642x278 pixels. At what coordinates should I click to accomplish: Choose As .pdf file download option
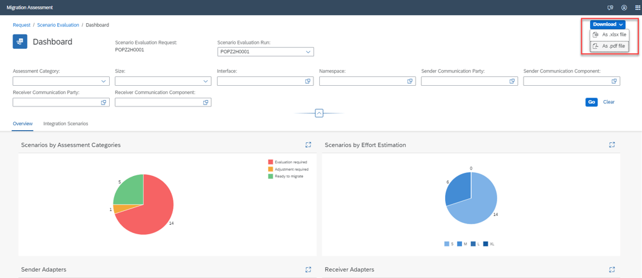(609, 46)
